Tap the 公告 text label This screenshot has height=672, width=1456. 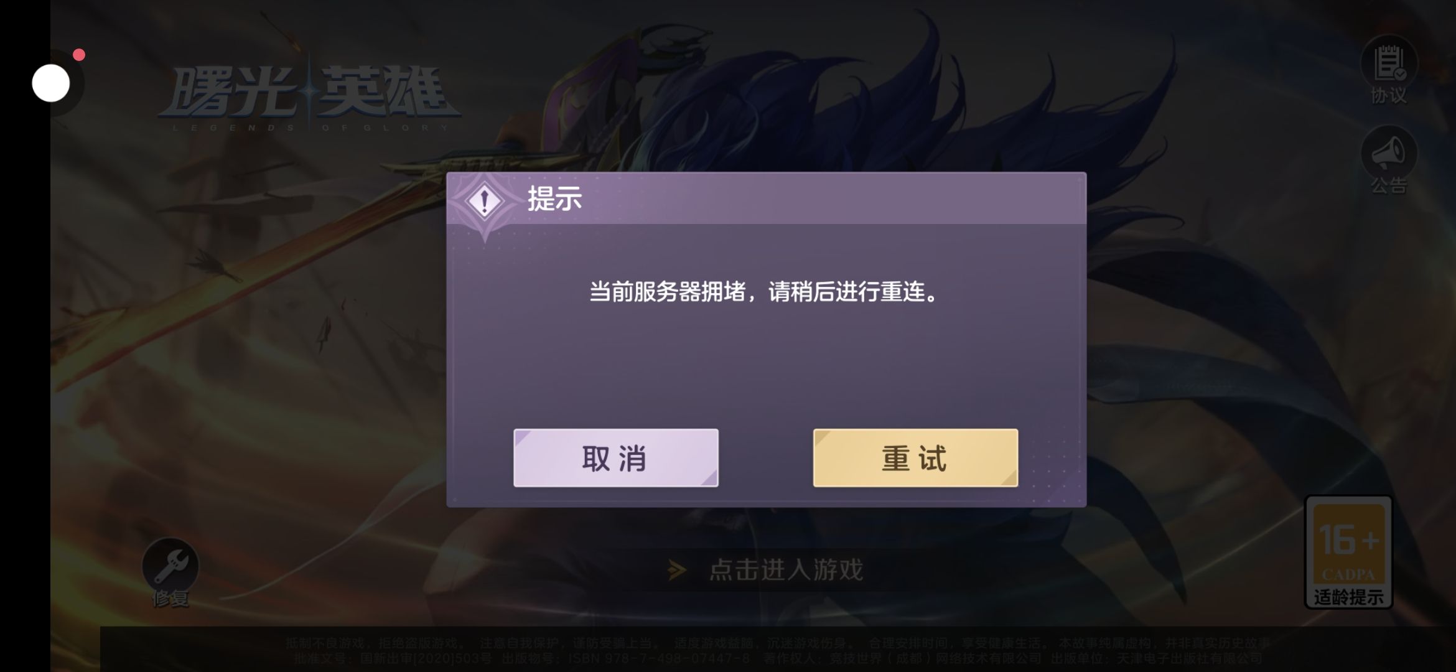(x=1389, y=185)
